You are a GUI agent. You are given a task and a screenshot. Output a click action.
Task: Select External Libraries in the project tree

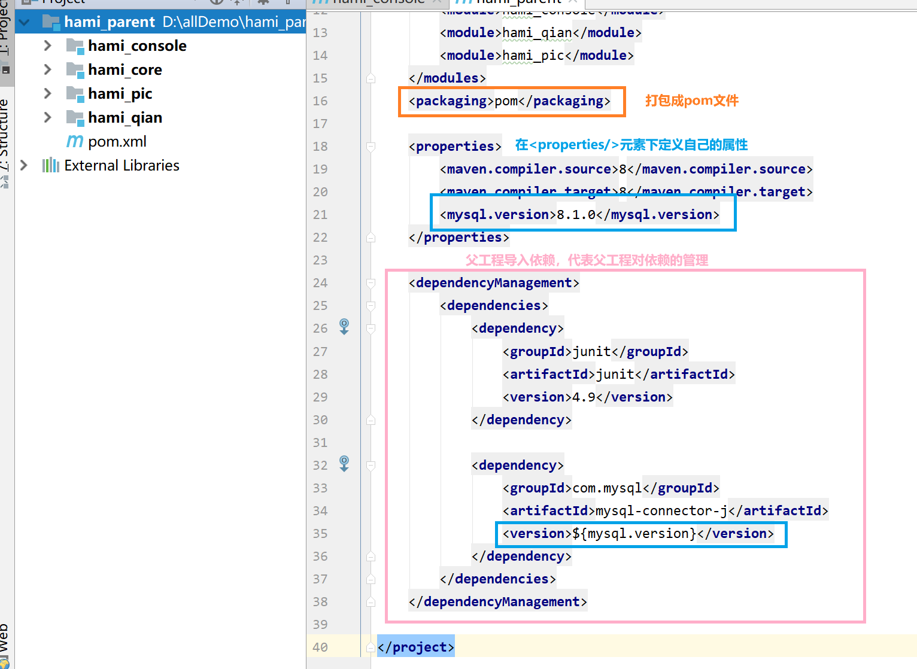(122, 165)
